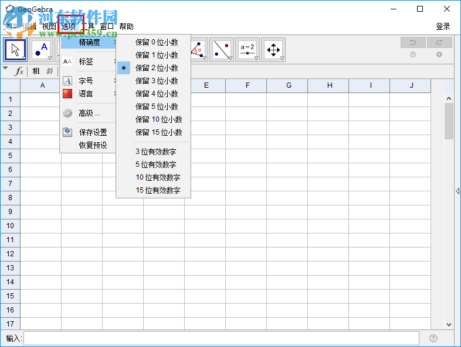The width and height of the screenshot is (461, 347).
Task: Open the settings gear near redo
Action: (439, 54)
